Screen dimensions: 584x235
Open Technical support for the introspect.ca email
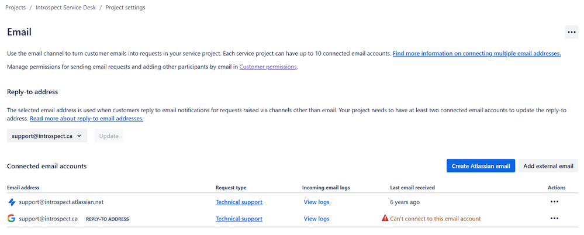click(x=239, y=219)
